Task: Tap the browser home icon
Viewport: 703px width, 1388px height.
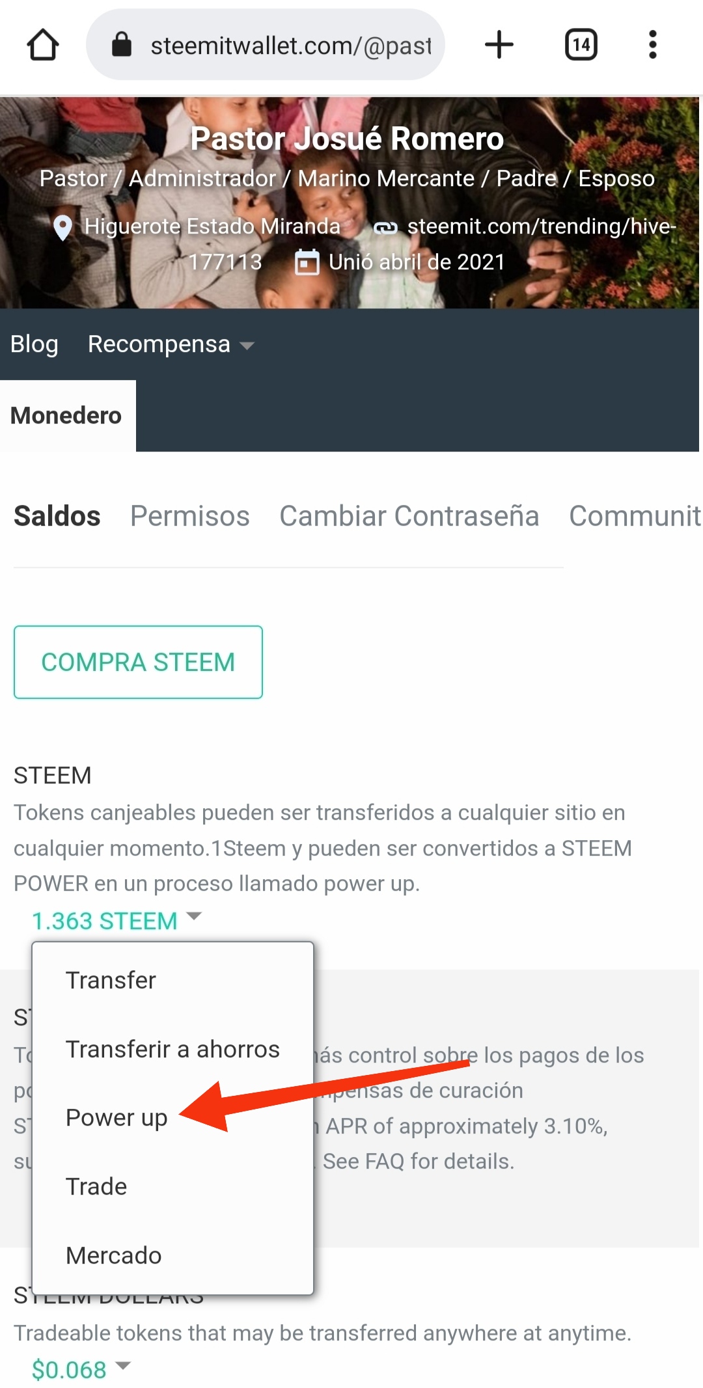Action: pos(43,45)
